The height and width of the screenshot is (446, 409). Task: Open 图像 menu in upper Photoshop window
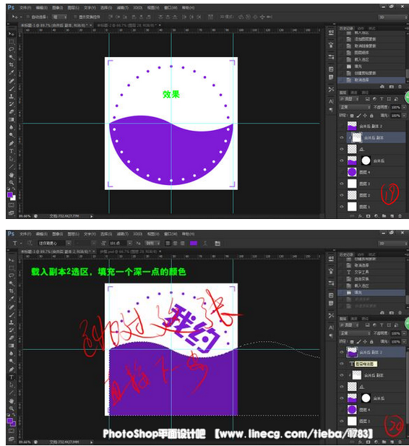coord(58,7)
